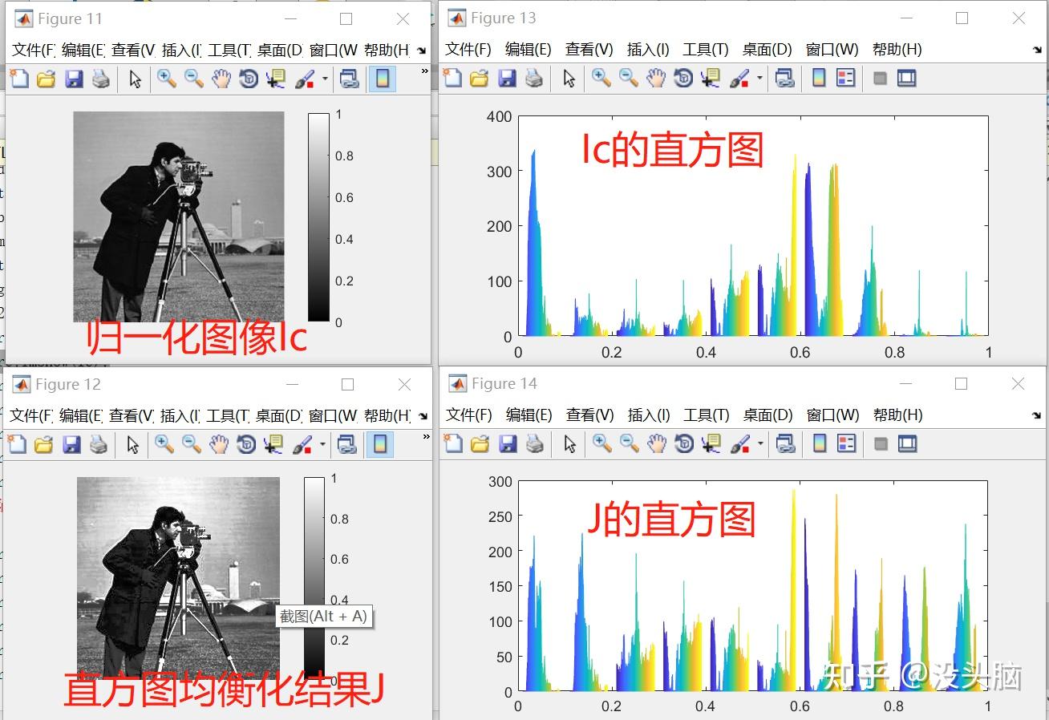Open the Brush tool dropdown arrow in Figure 13

(x=759, y=78)
